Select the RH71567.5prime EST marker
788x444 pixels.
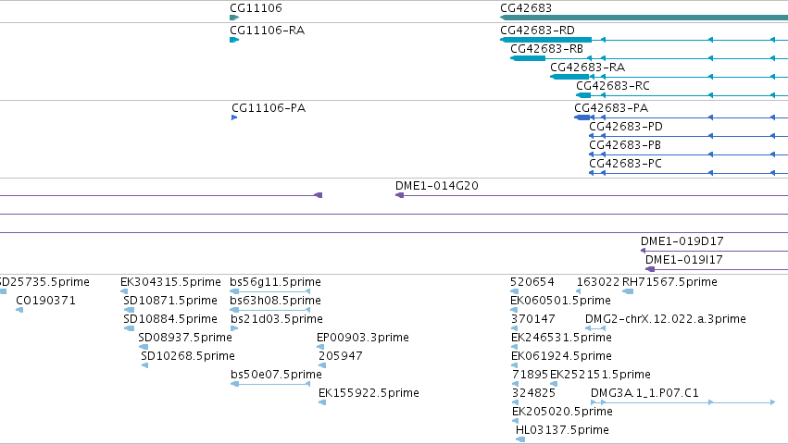tap(628, 291)
